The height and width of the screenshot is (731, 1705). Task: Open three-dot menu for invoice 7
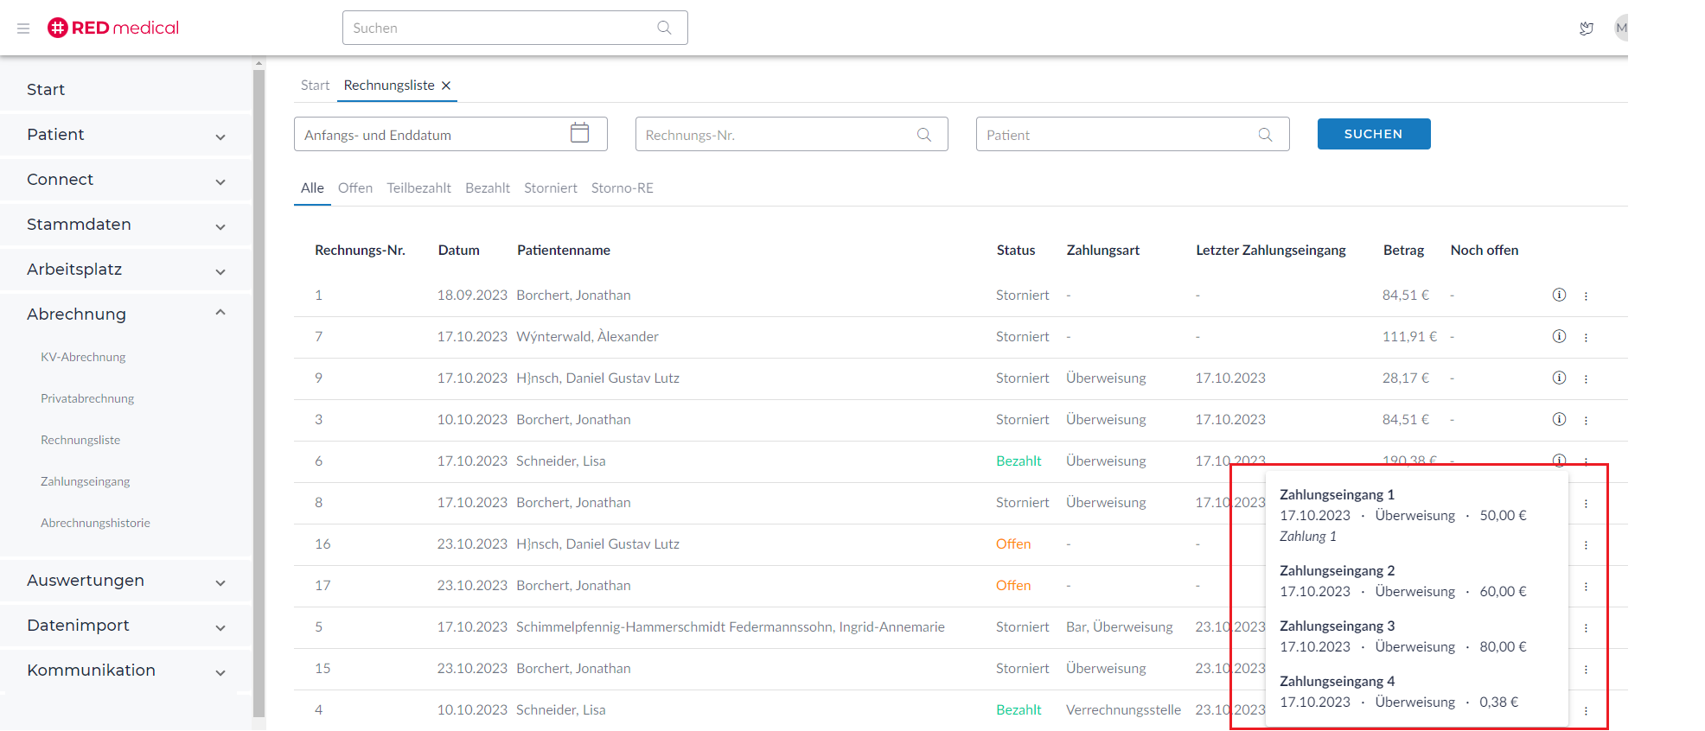tap(1586, 337)
